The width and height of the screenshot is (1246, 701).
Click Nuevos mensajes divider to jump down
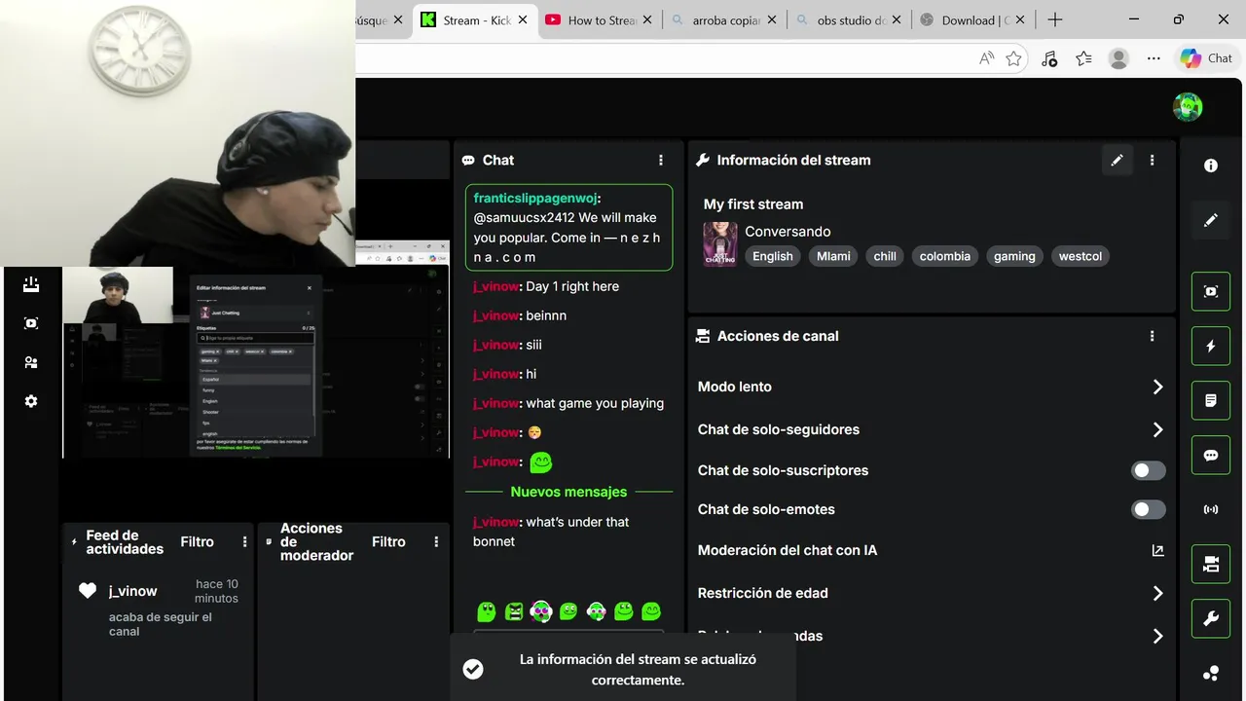coord(568,492)
